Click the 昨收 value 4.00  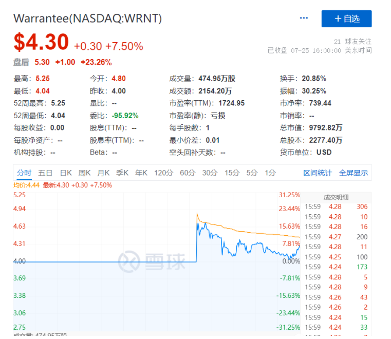[x=119, y=91]
